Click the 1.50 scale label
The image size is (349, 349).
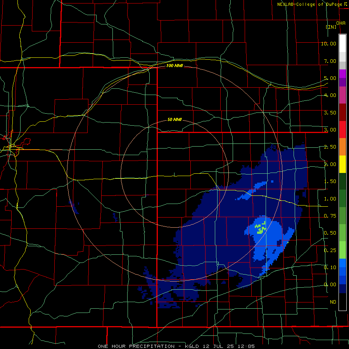coord(330,181)
